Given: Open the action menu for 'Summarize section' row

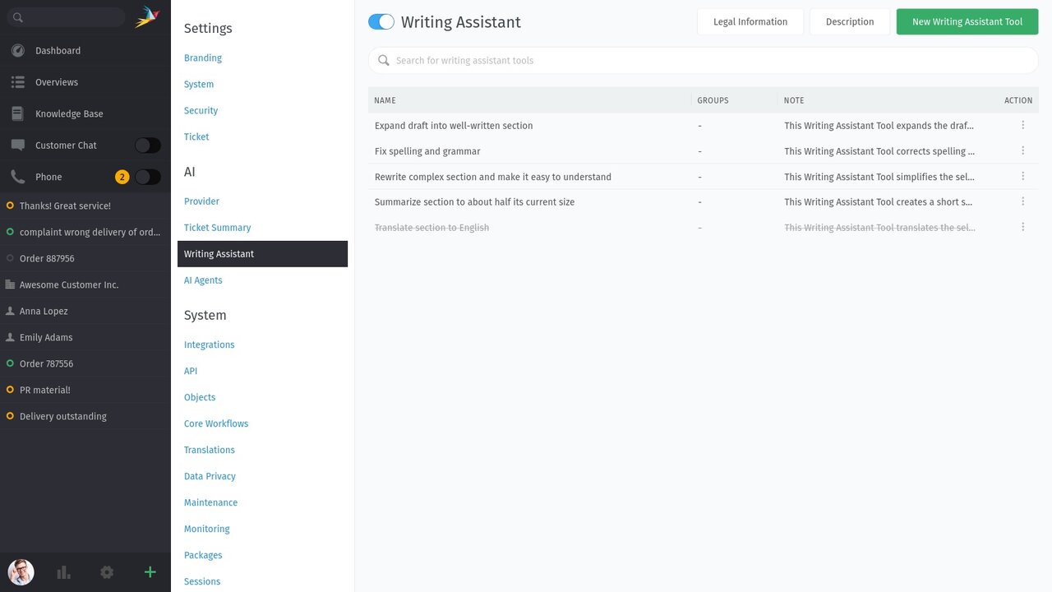Looking at the screenshot, I should point(1023,201).
